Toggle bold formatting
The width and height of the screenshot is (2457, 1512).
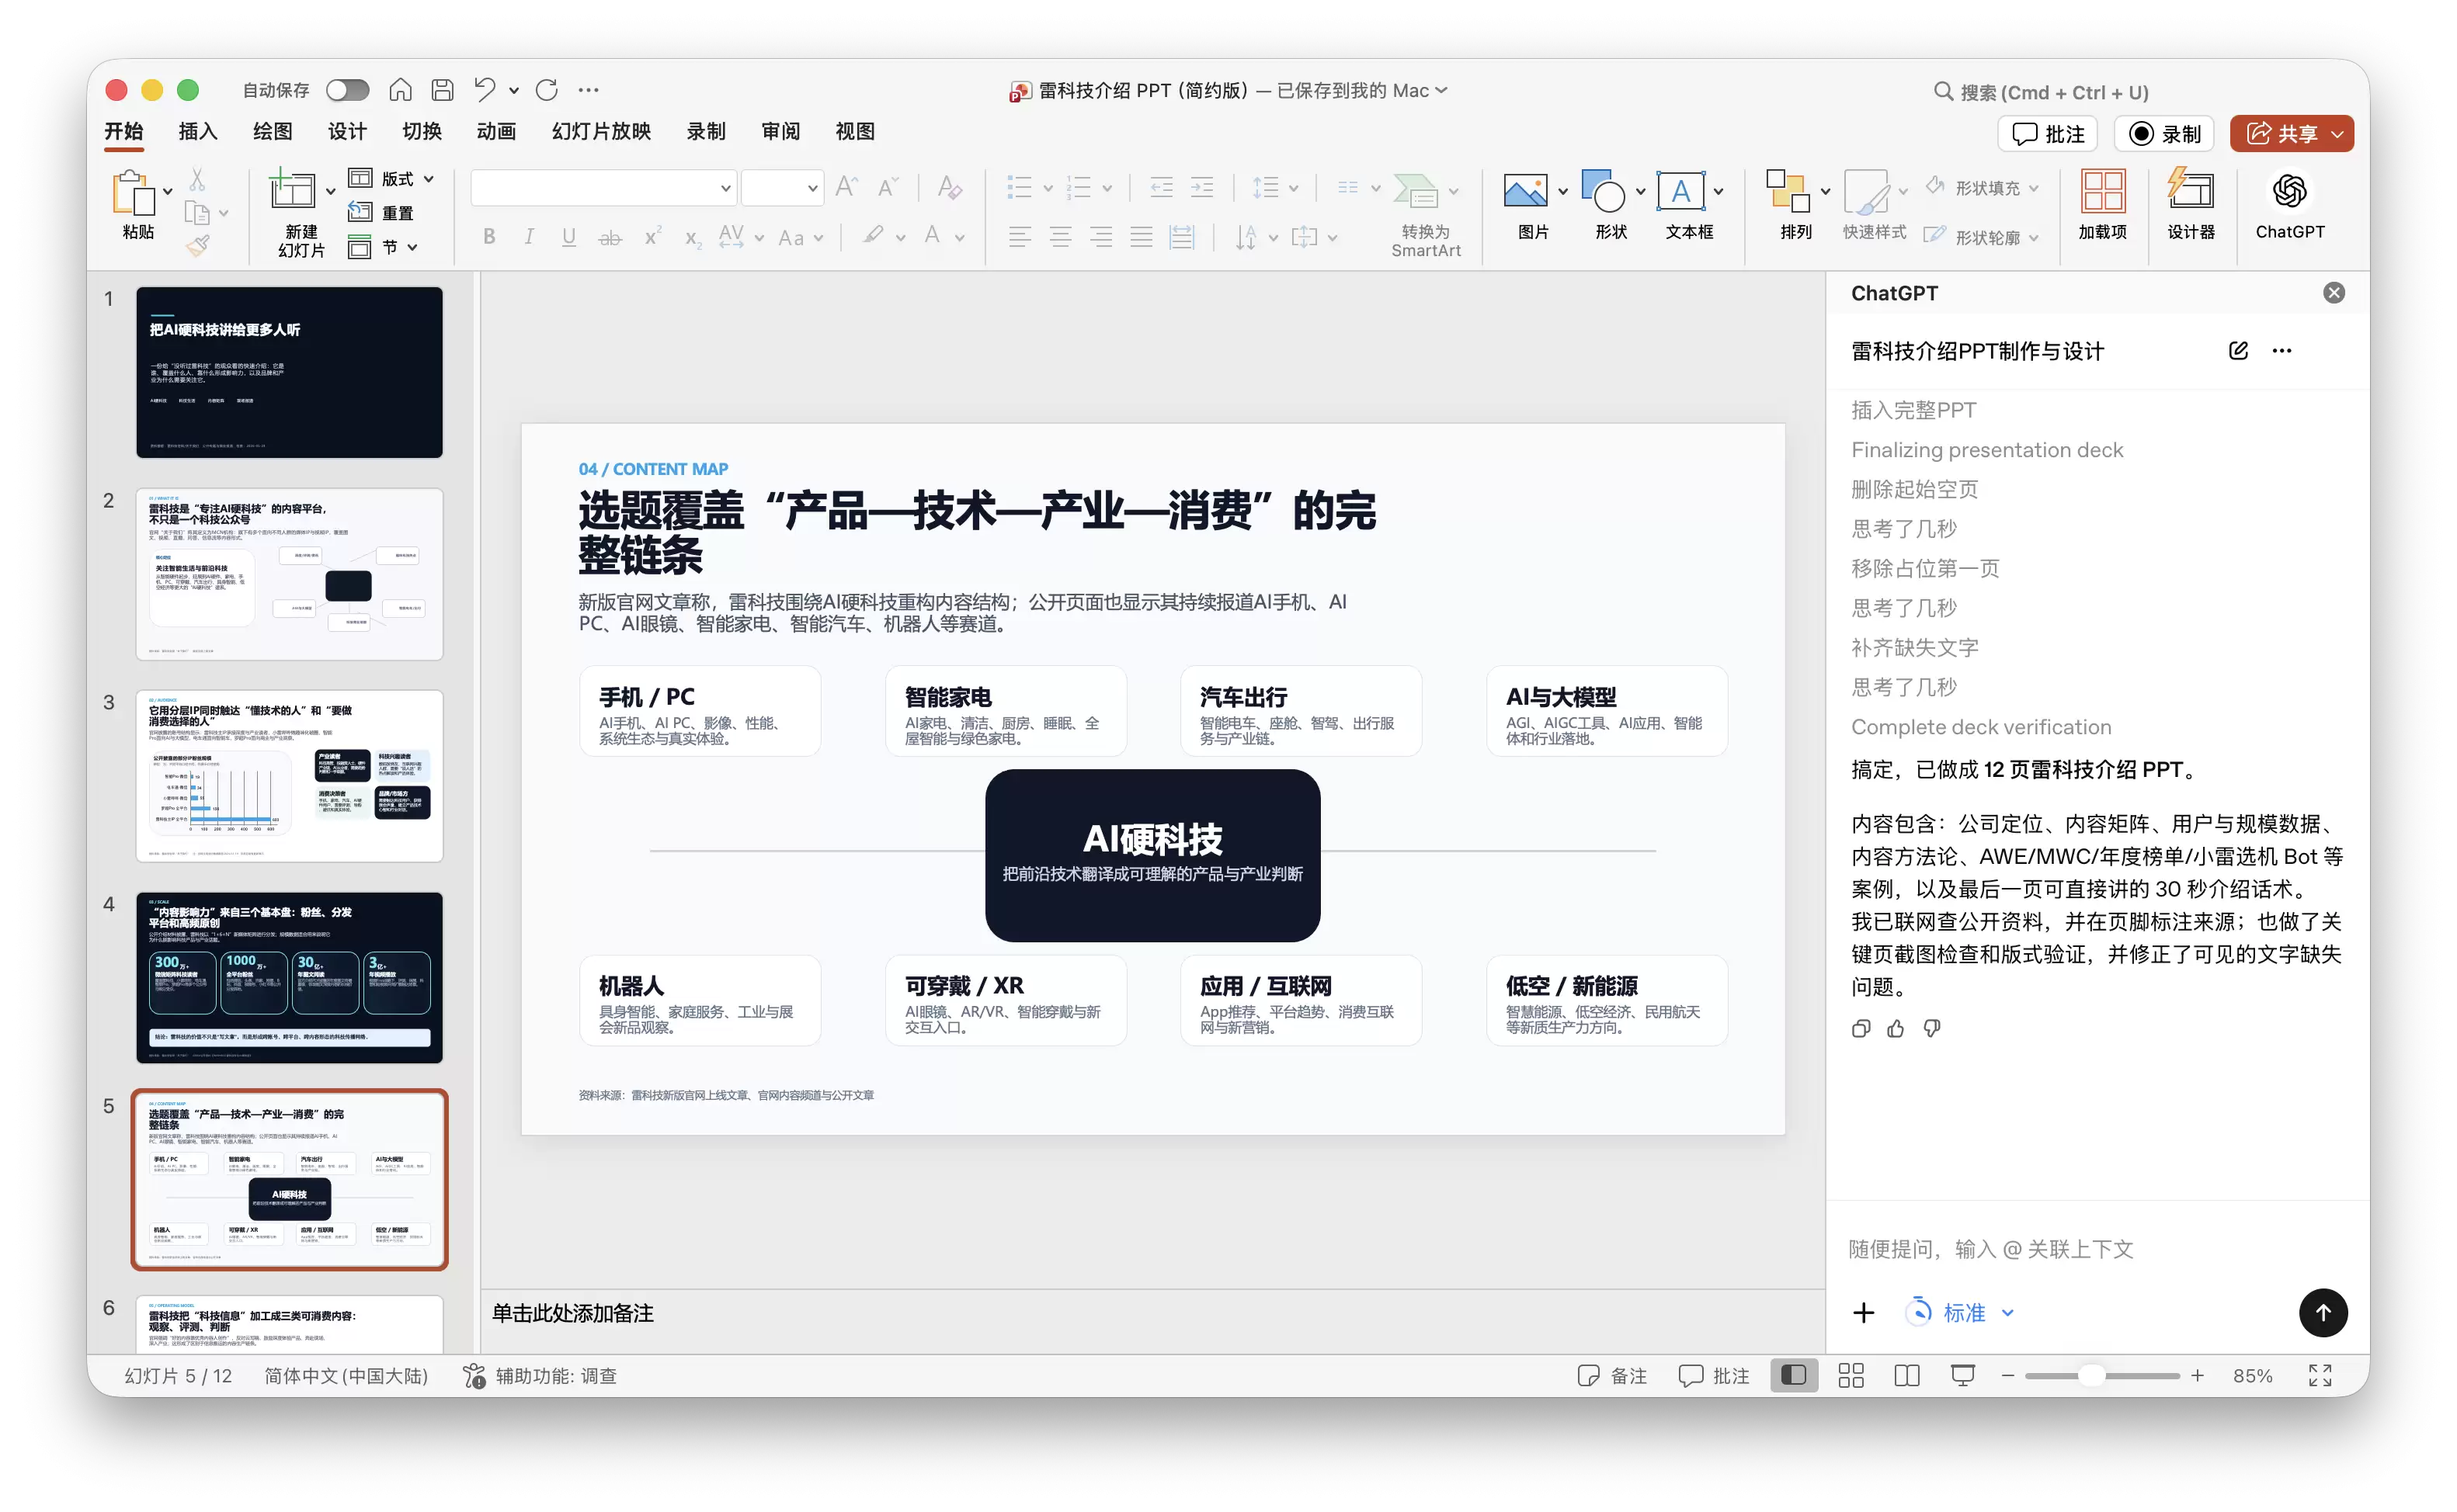point(489,237)
